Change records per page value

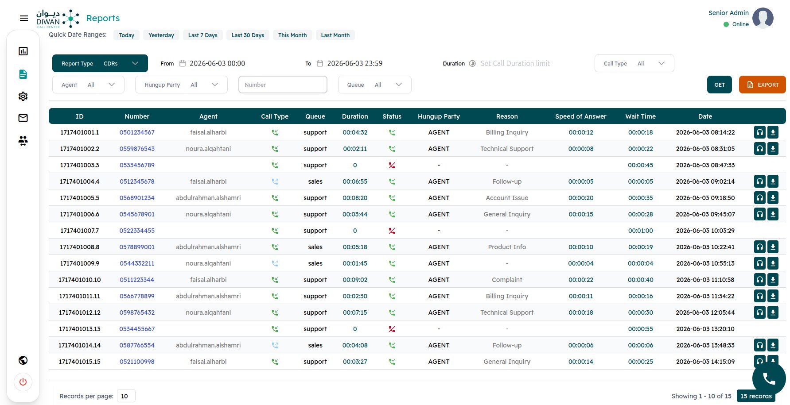tap(126, 396)
